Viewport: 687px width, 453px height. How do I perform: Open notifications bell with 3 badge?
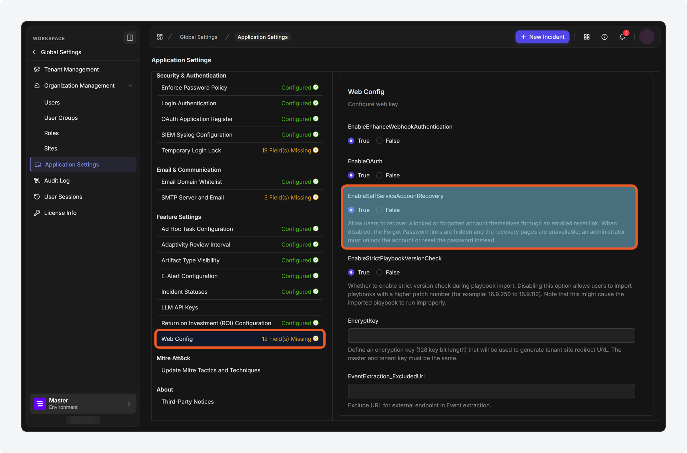pos(623,37)
